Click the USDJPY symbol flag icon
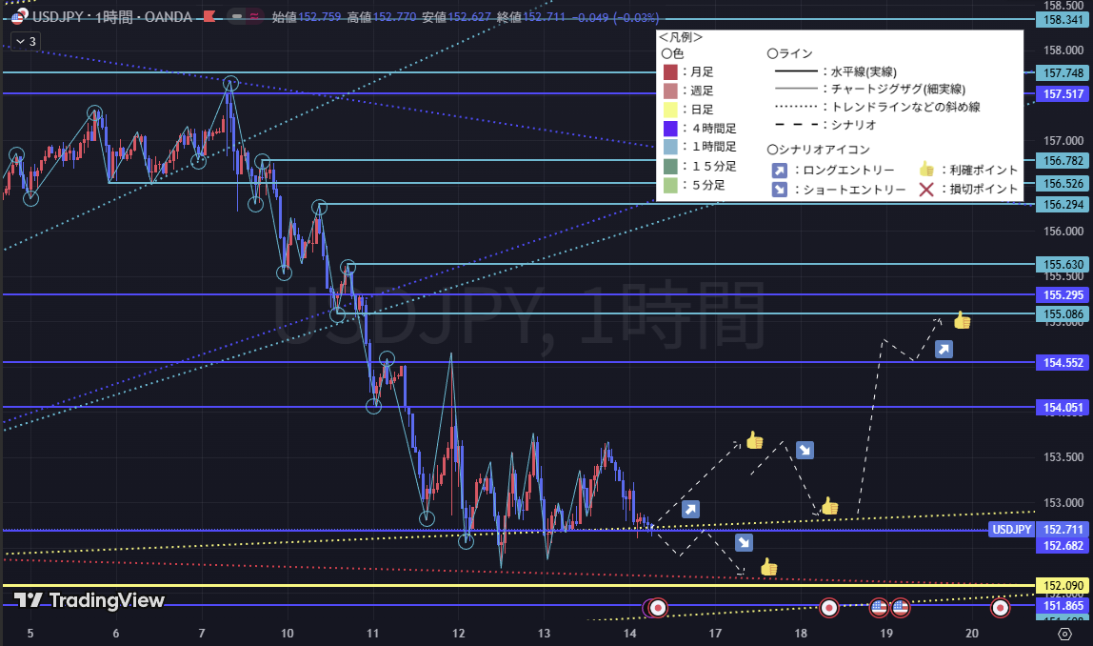The width and height of the screenshot is (1093, 646). pyautogui.click(x=17, y=16)
